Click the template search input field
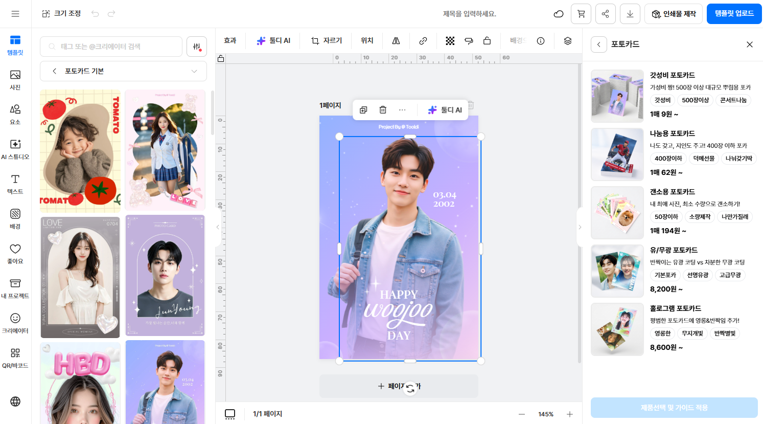The height and width of the screenshot is (424, 763). pos(111,47)
